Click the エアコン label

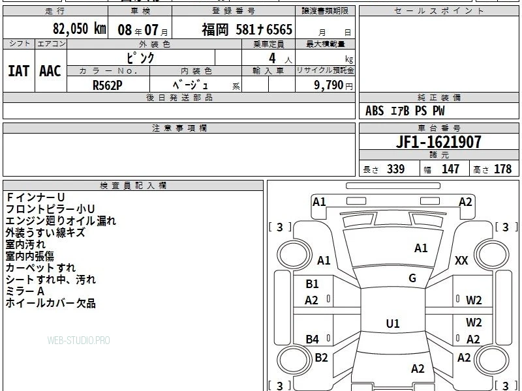point(51,44)
